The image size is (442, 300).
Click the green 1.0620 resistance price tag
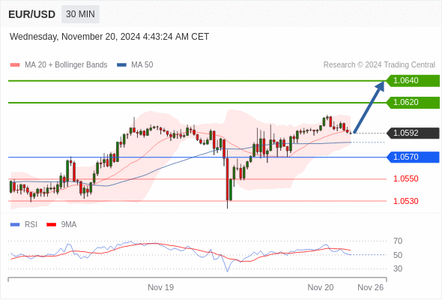pos(413,103)
